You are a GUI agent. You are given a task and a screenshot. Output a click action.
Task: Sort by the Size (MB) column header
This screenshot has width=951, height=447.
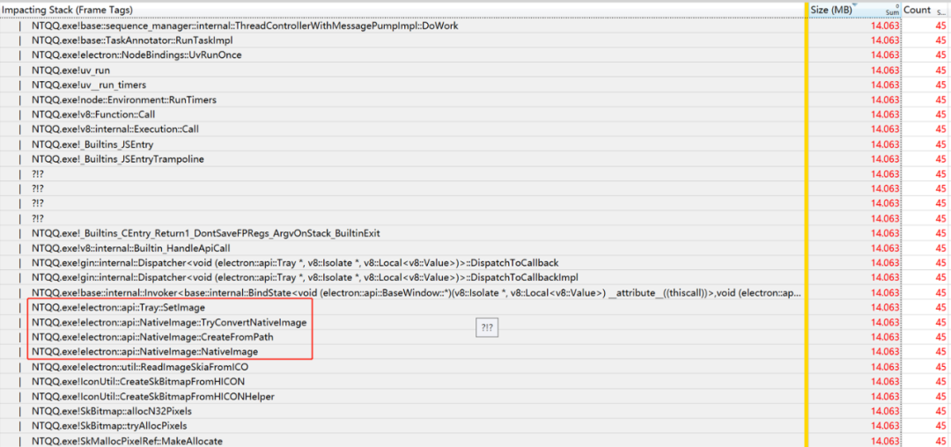854,11
